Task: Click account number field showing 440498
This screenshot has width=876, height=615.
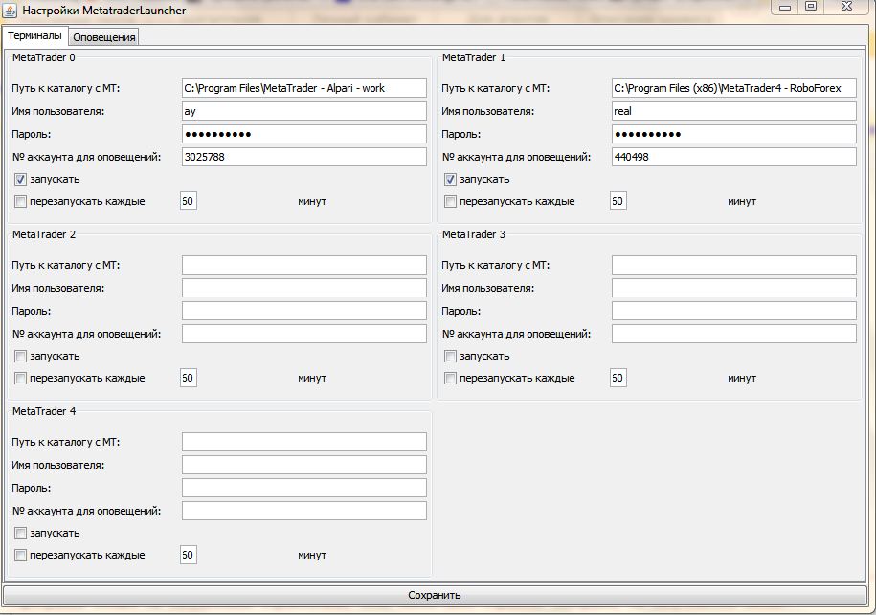Action: [x=733, y=157]
